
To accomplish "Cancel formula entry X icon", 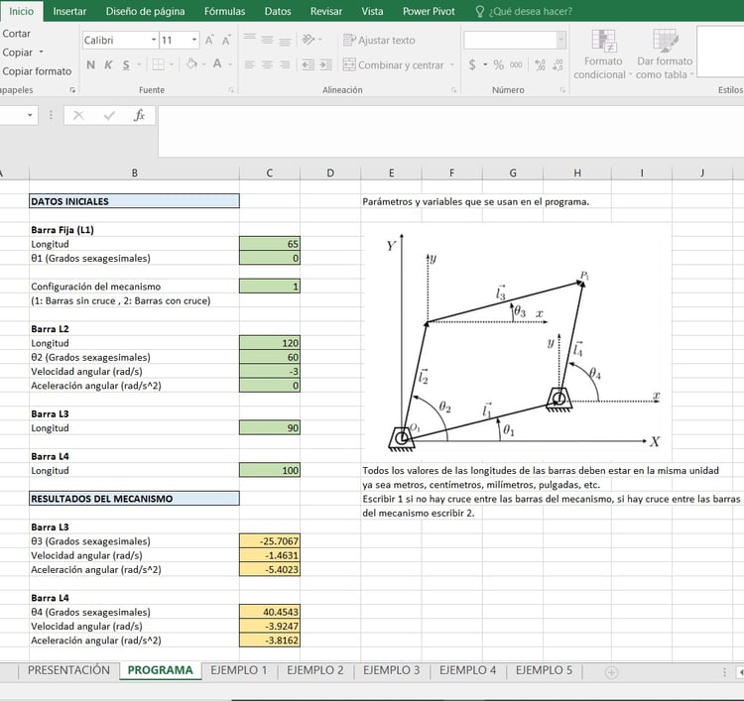I will click(x=78, y=115).
